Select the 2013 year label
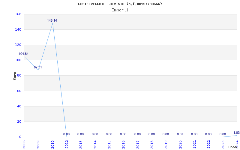Viewport: 240px width, 150px height. pyautogui.click(x=81, y=144)
